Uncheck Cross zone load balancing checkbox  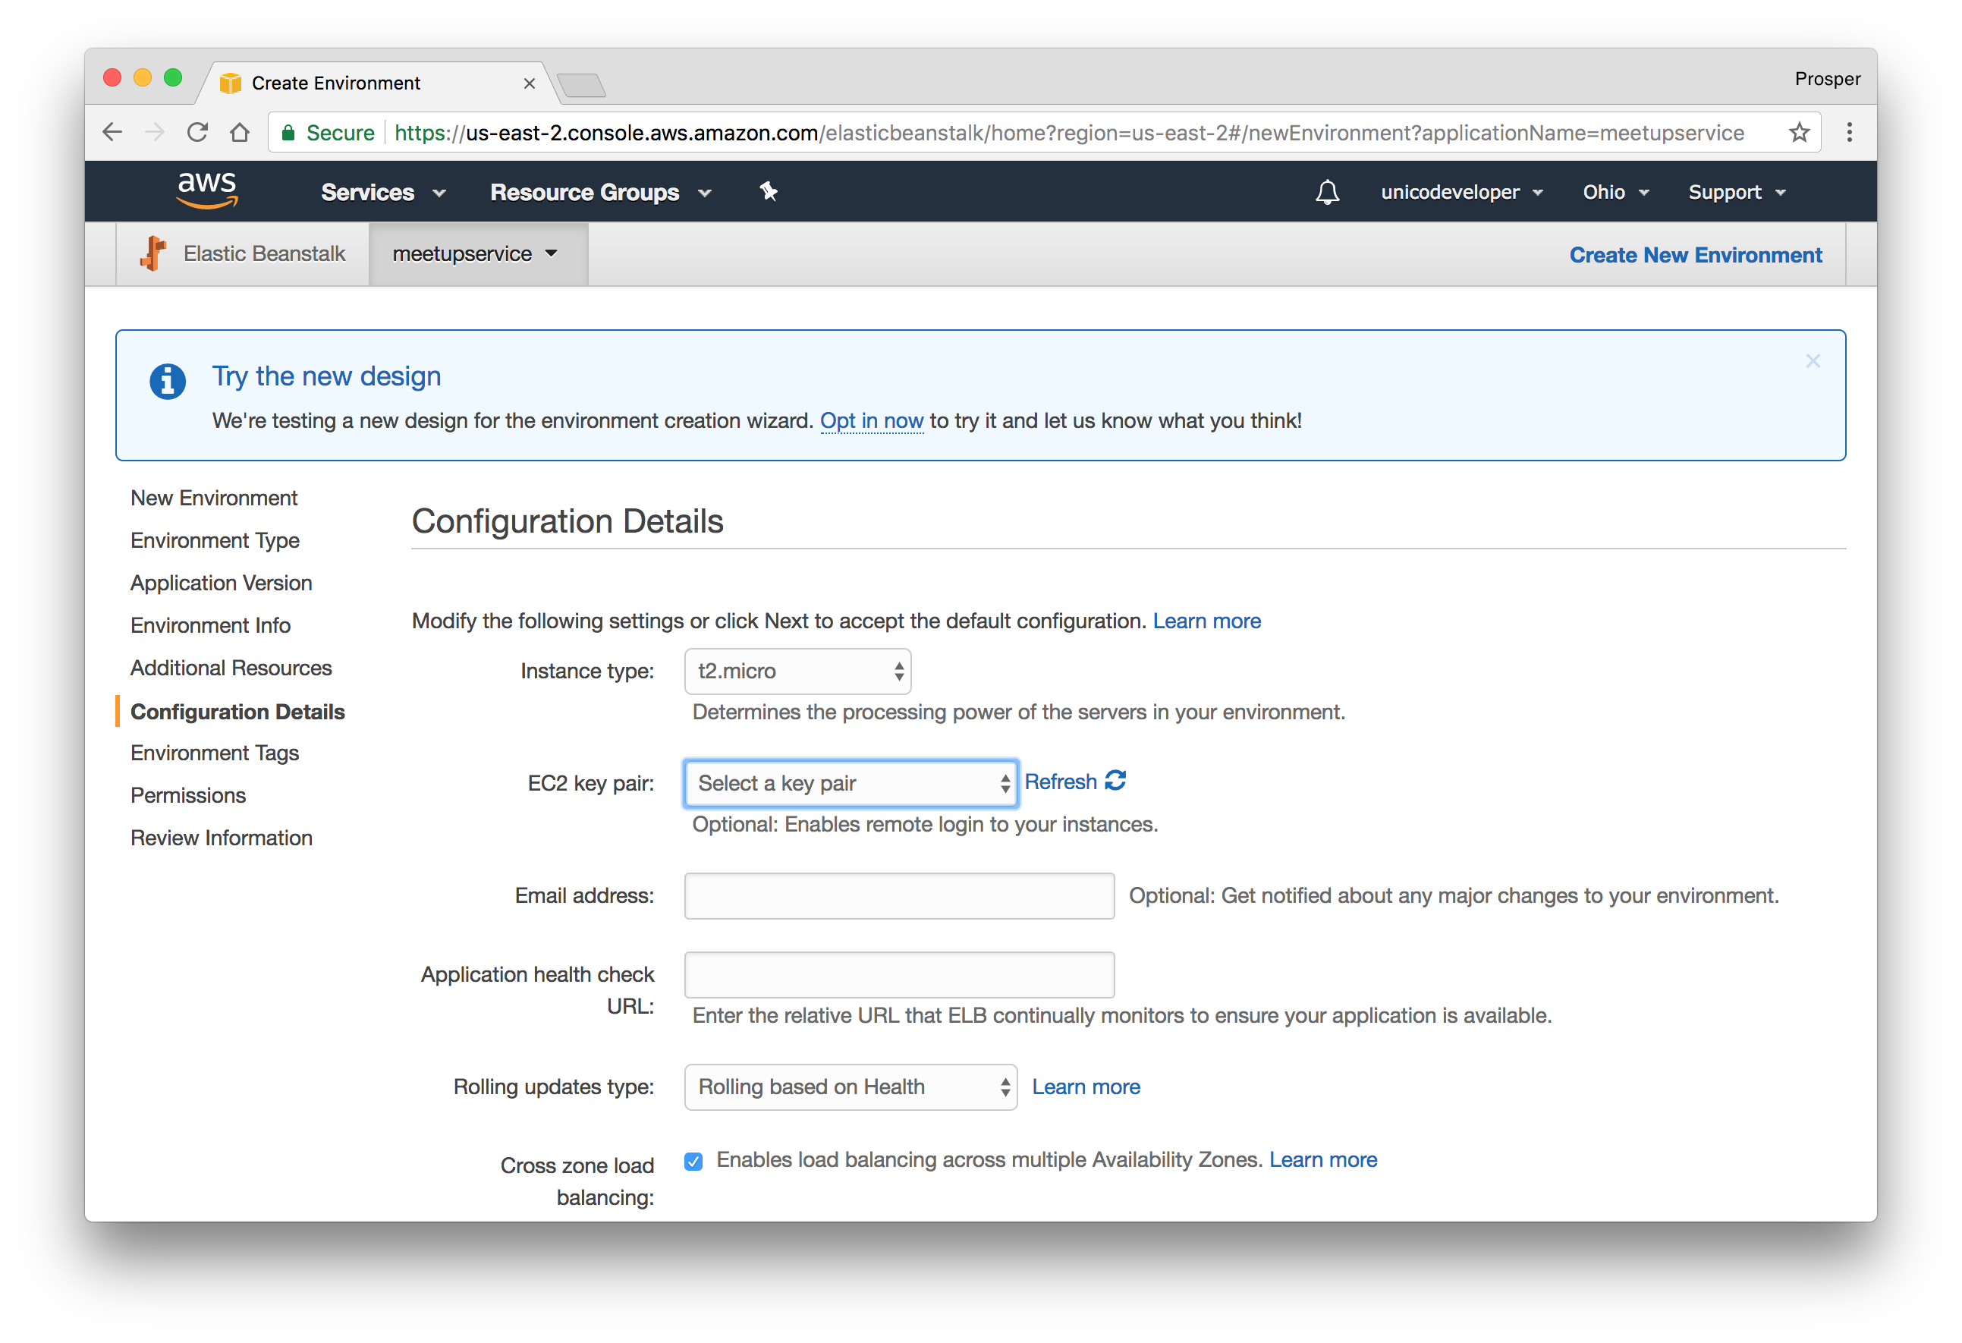coord(693,1162)
